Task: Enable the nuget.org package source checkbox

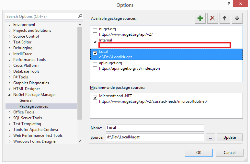Action: coord(95,30)
